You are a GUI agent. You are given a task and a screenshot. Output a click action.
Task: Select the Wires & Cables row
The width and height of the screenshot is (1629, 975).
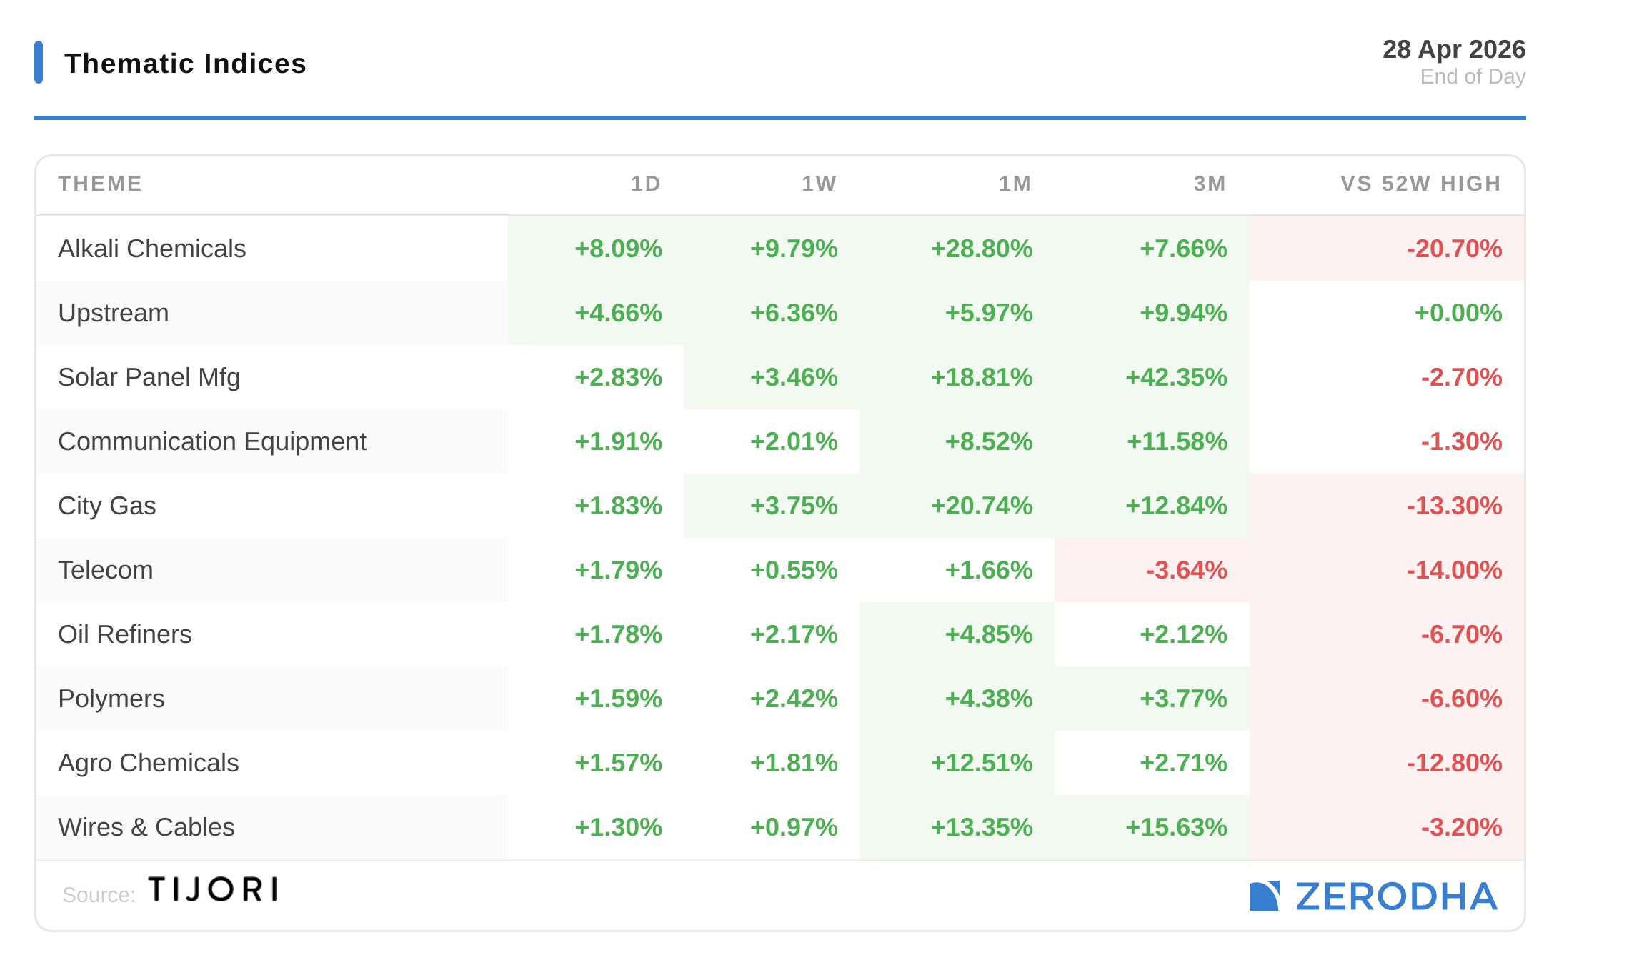146,827
